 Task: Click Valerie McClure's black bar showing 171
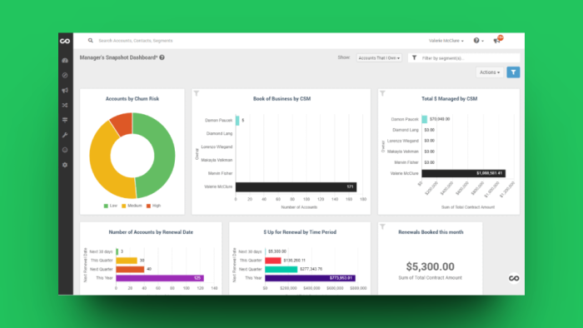click(x=296, y=186)
